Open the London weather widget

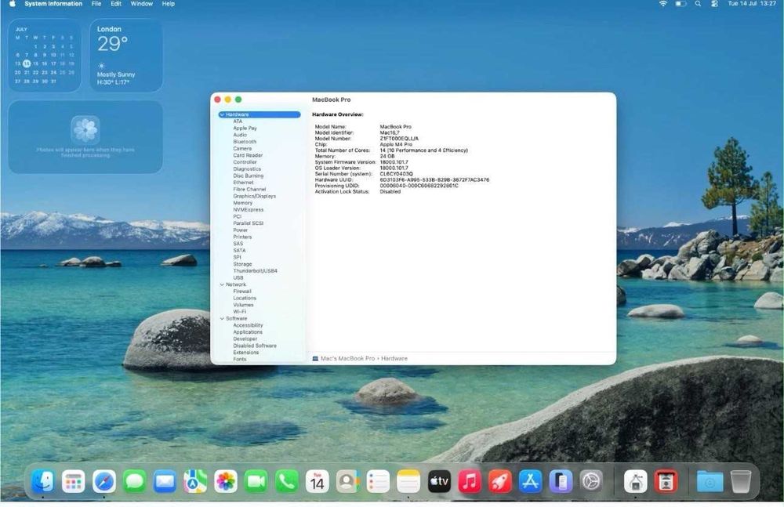(126, 55)
